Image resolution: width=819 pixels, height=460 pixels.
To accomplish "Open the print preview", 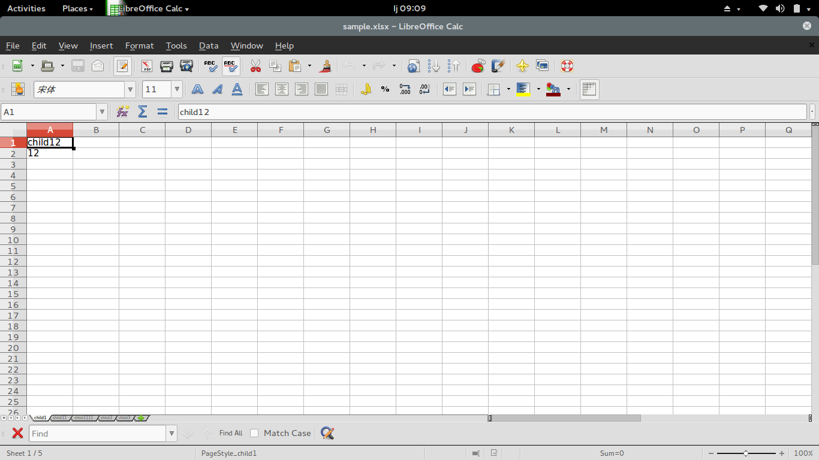I will pyautogui.click(x=186, y=66).
